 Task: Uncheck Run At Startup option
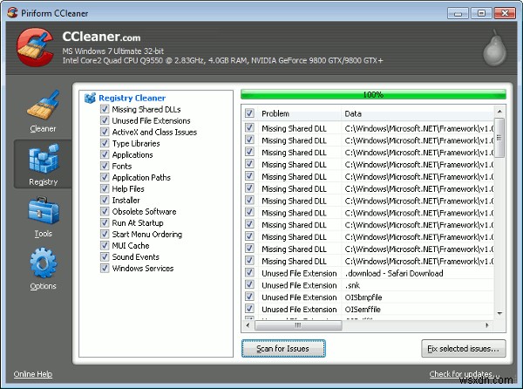[x=105, y=222]
